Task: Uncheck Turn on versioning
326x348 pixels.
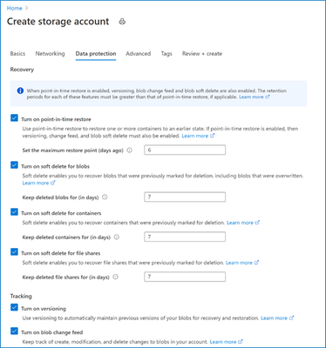Action: (14, 307)
